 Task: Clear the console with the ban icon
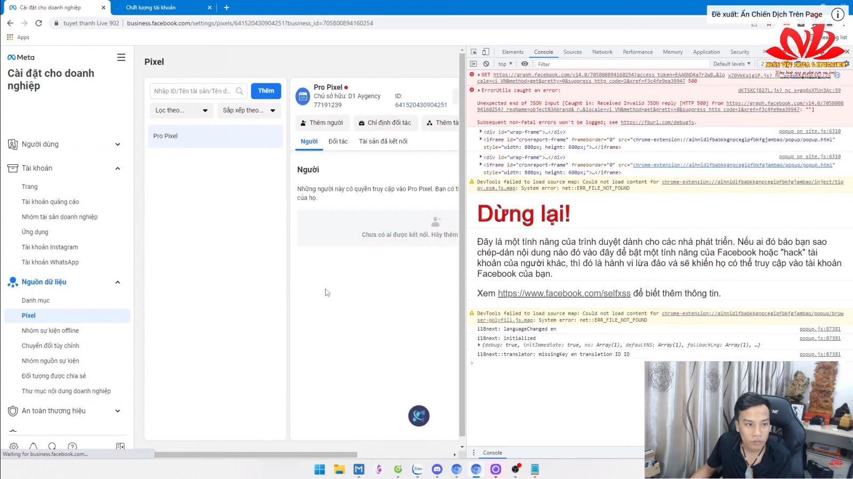[x=486, y=63]
